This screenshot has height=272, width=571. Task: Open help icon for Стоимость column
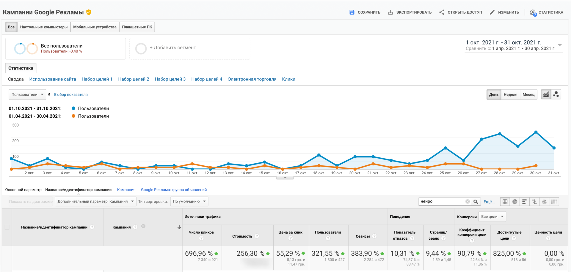coord(257,236)
